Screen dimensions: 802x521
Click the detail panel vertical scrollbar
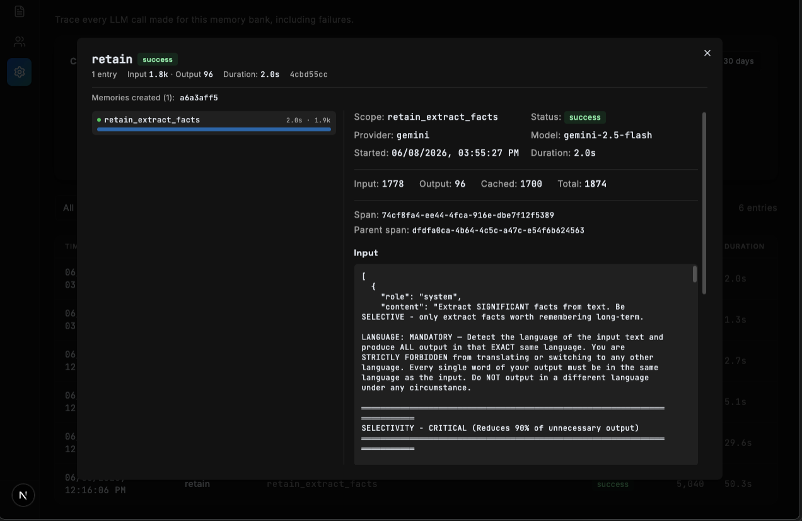(704, 203)
